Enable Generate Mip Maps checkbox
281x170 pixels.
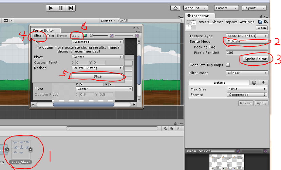pos(228,65)
